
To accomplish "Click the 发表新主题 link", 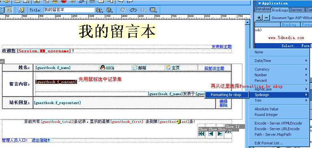I will pyautogui.click(x=222, y=47).
